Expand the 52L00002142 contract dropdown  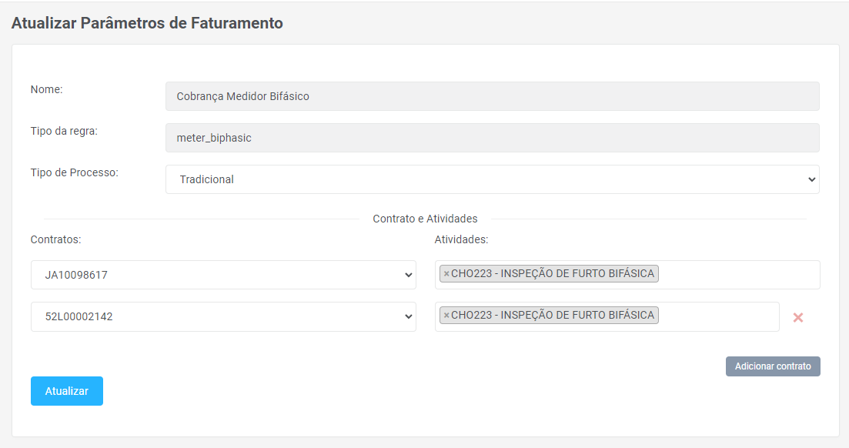[223, 316]
